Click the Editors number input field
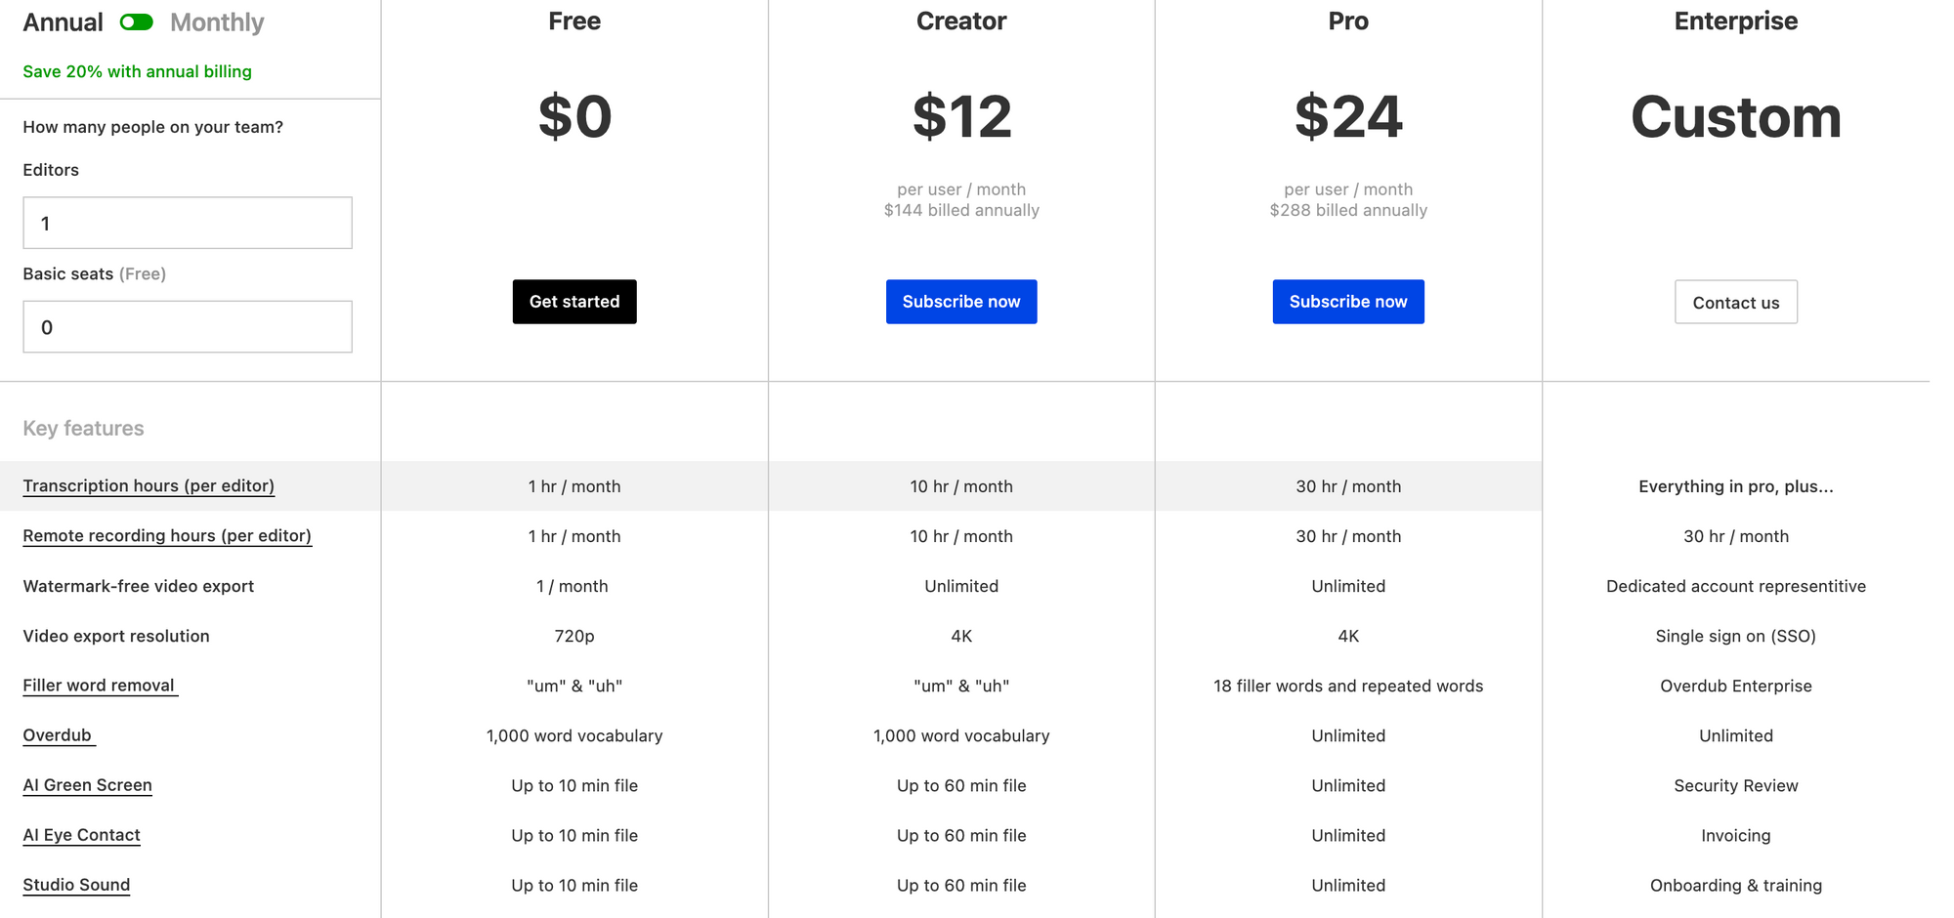 point(188,223)
